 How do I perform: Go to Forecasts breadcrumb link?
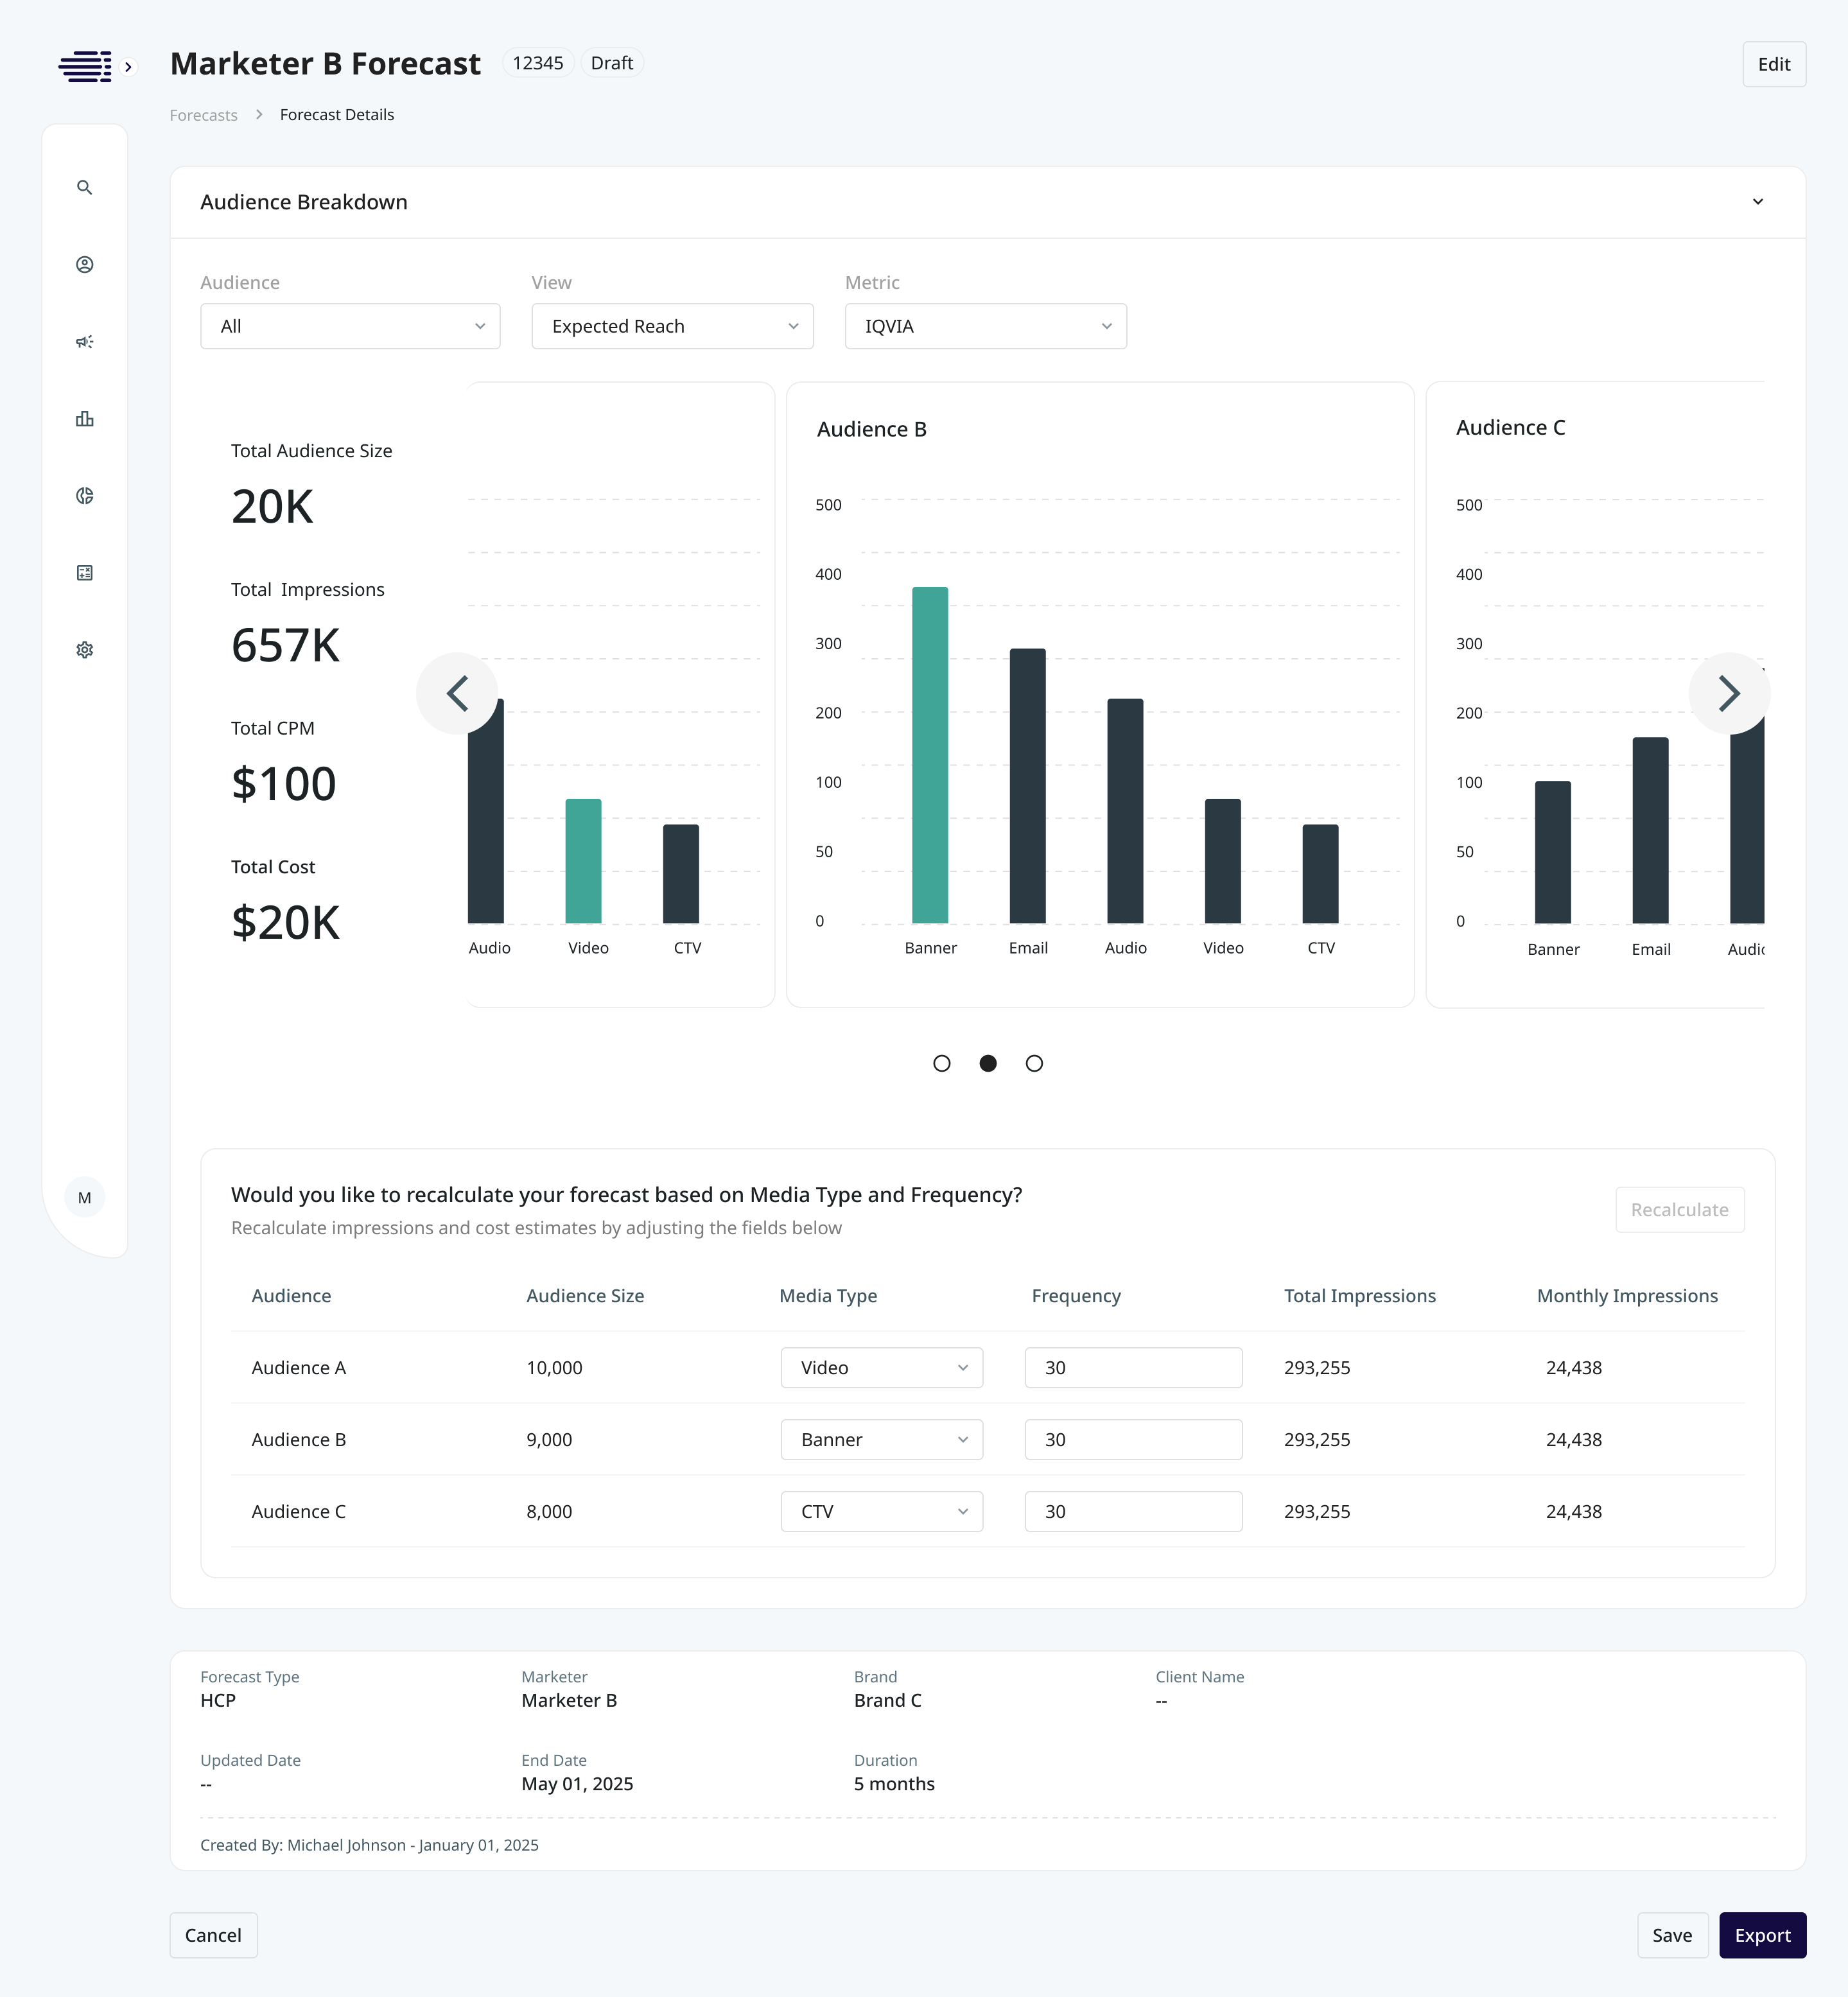(x=204, y=115)
